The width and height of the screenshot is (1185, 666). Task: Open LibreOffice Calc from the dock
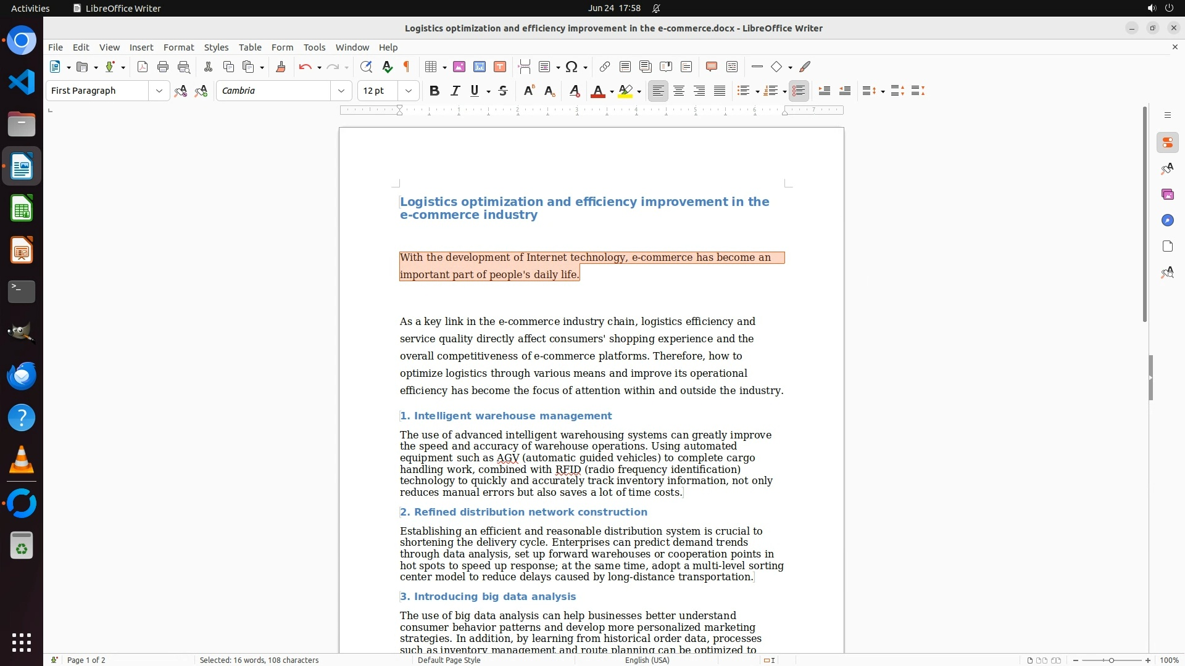tap(22, 208)
